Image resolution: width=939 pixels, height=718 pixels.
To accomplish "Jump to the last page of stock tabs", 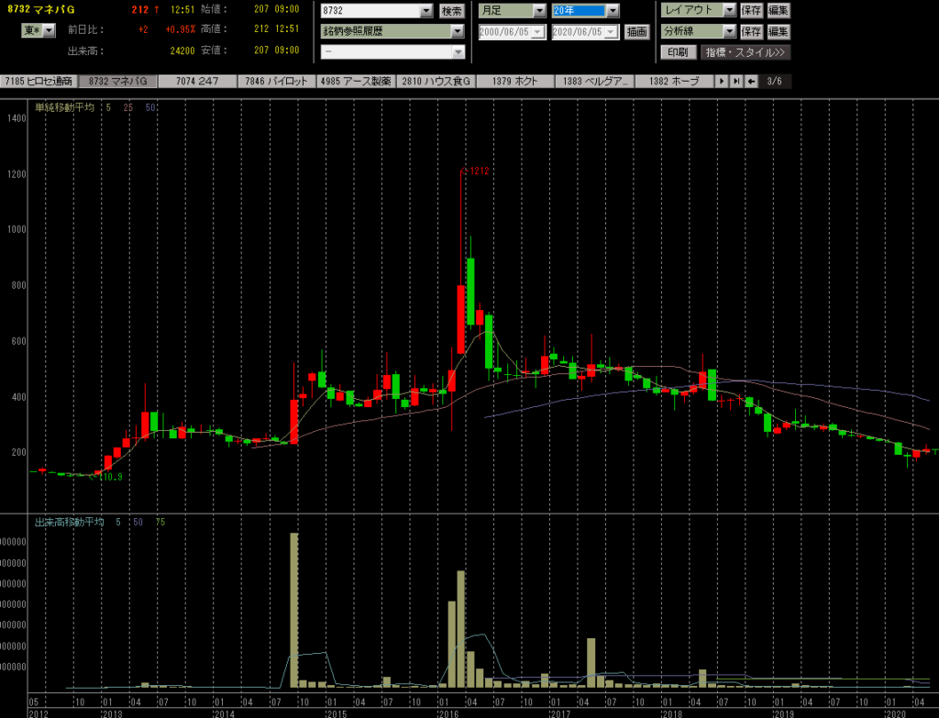I will (736, 82).
